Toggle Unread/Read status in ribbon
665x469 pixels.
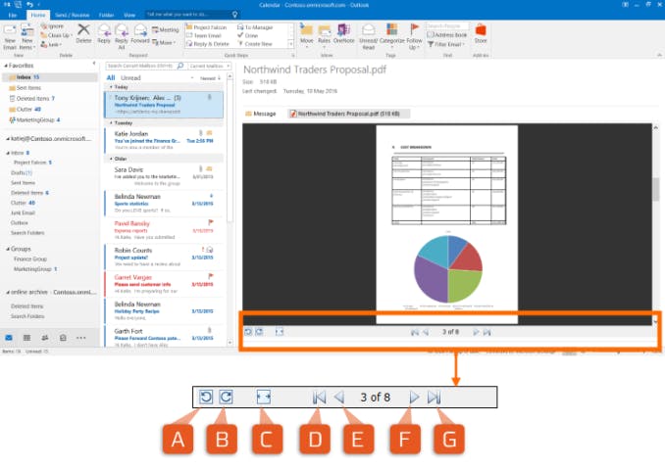pyautogui.click(x=369, y=35)
